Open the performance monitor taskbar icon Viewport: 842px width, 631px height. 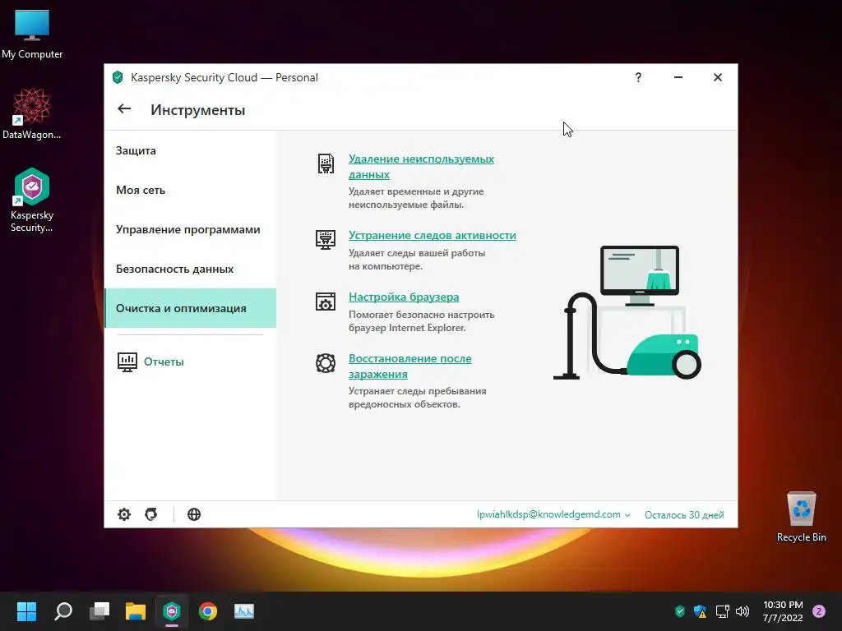[243, 611]
